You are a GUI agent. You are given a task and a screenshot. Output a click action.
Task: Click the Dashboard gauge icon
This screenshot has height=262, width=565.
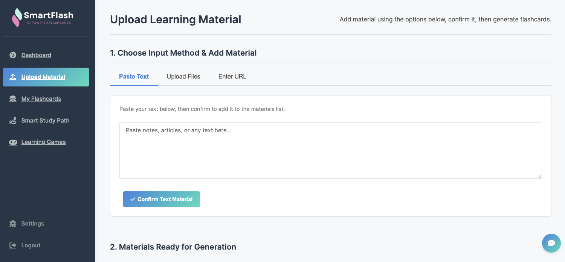pos(13,55)
